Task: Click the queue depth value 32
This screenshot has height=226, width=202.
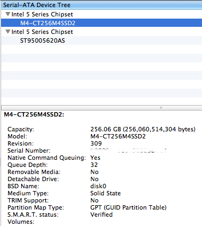Action: (94, 165)
